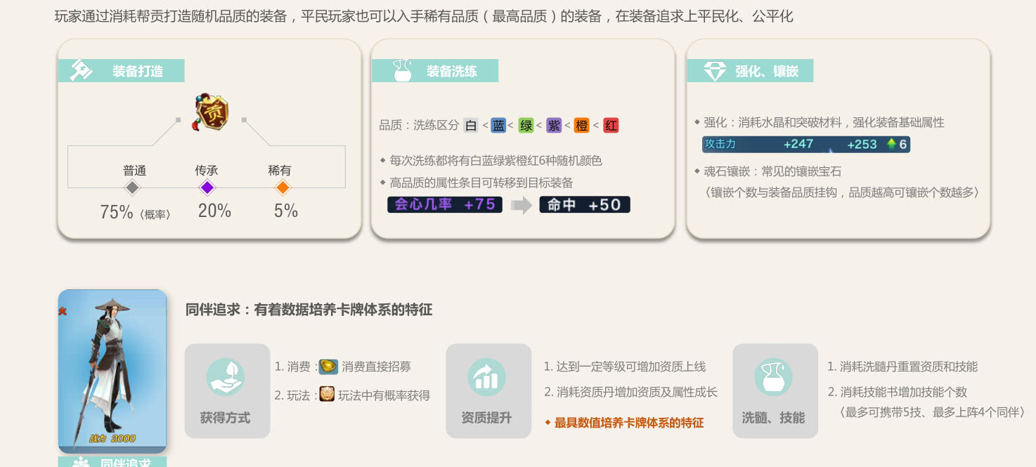Click the gold ingot icon next to 消费

pyautogui.click(x=328, y=366)
